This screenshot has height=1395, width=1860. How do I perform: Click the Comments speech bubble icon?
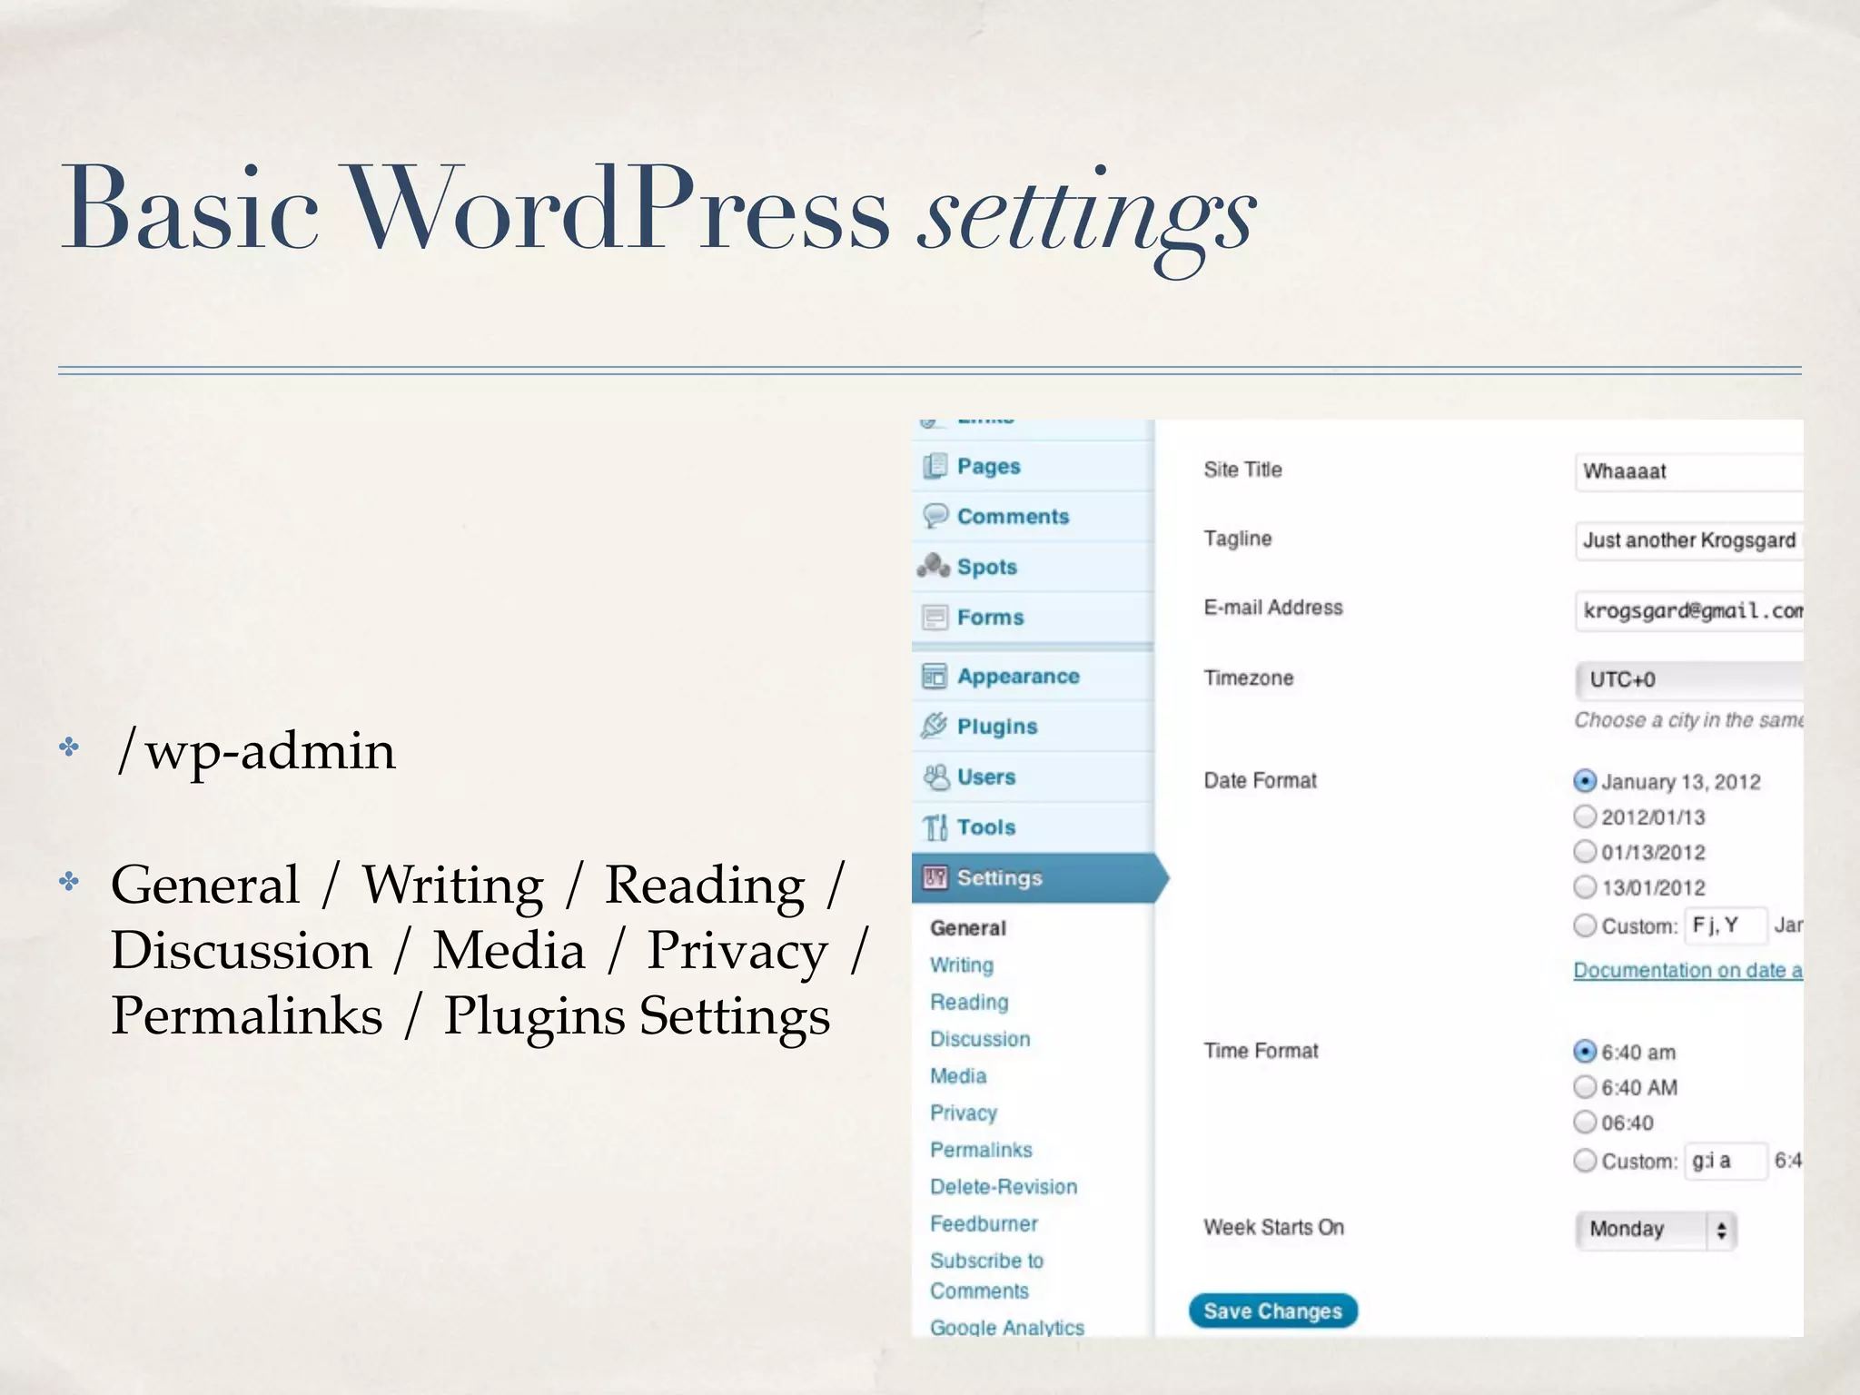pos(935,516)
